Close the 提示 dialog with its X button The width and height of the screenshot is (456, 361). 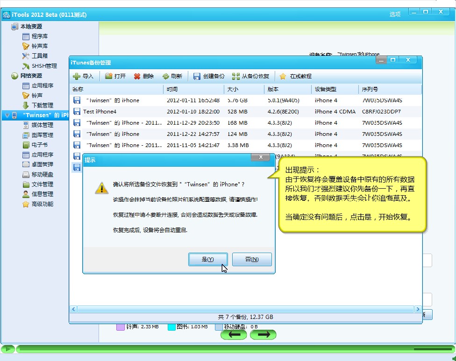pos(261,157)
